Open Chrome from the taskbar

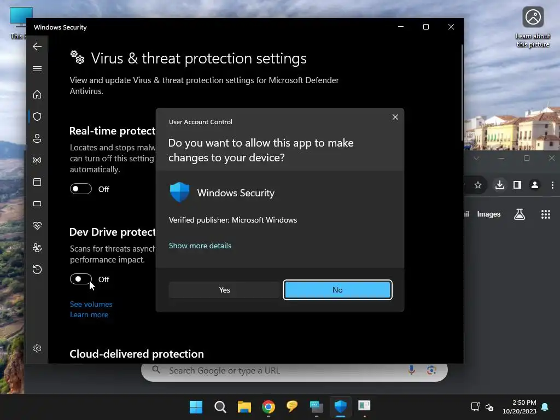point(268,407)
